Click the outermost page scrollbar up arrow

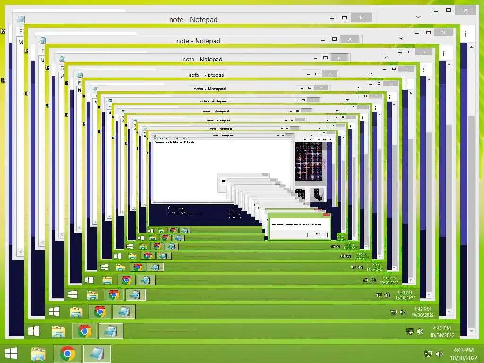point(471,47)
